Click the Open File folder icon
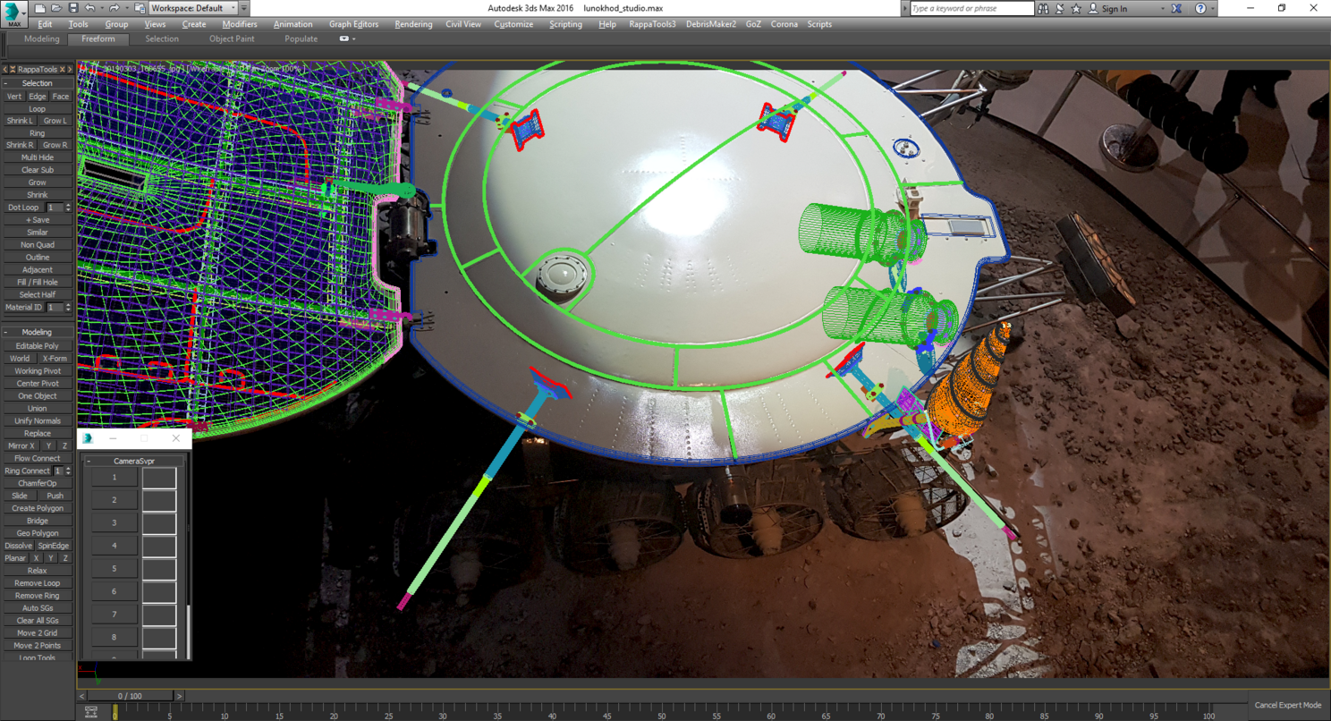The width and height of the screenshot is (1331, 721). [56, 8]
